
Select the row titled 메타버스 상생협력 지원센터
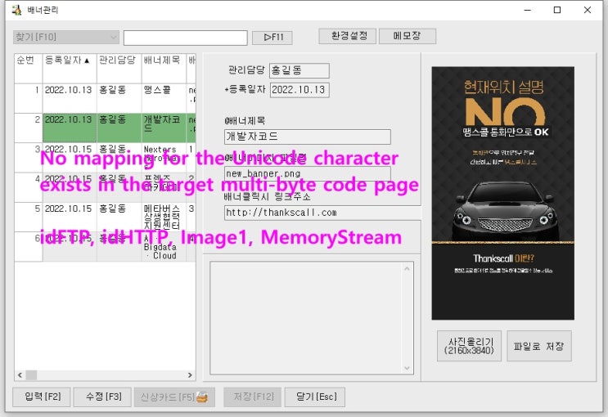point(105,217)
